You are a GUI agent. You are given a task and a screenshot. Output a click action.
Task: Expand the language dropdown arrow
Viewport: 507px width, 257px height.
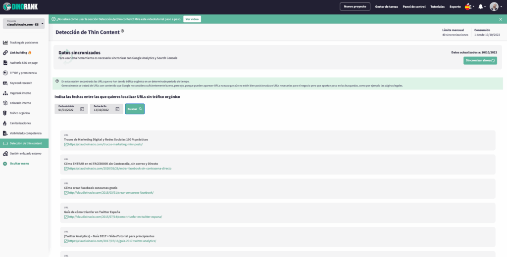473,6
